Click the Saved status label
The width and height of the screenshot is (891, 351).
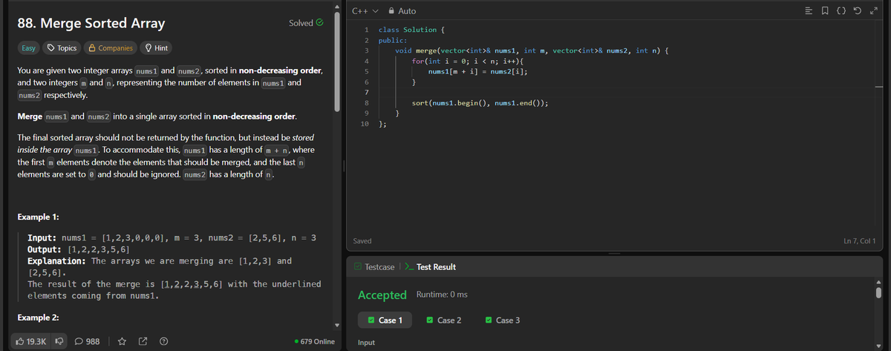[363, 241]
